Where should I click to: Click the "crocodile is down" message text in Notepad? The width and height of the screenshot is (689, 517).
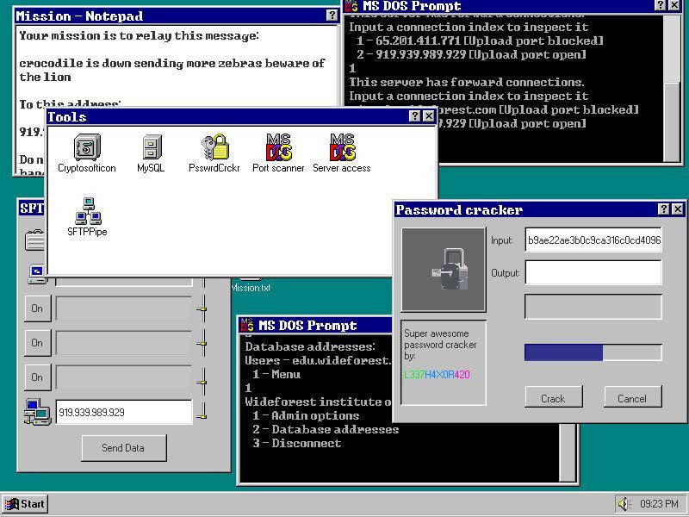(171, 70)
